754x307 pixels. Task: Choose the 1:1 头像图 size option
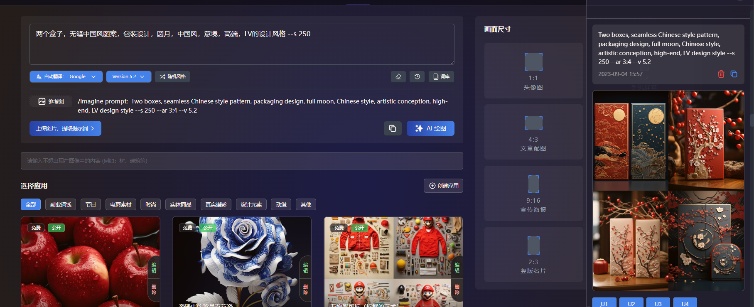[533, 71]
